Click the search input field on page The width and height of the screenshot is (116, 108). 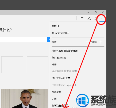tap(24, 40)
